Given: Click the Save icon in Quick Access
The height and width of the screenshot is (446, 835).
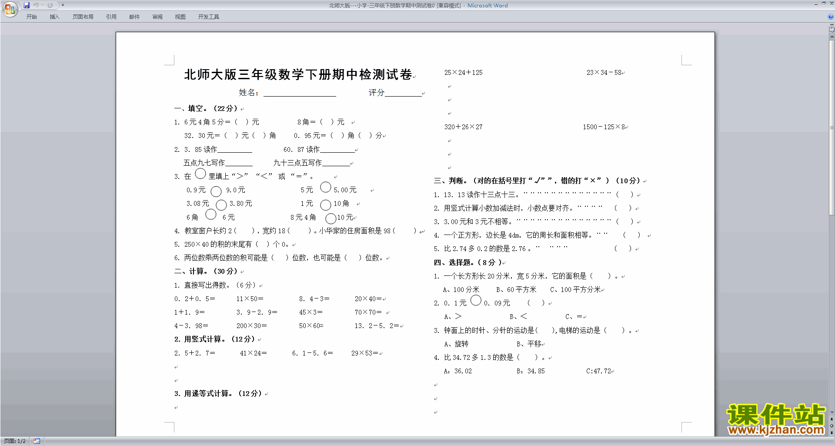Looking at the screenshot, I should pyautogui.click(x=27, y=5).
